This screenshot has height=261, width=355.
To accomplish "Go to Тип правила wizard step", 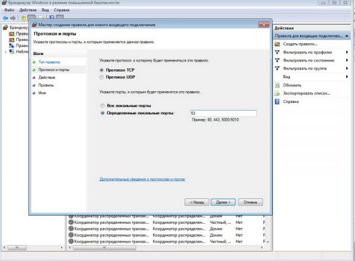I will (x=49, y=62).
